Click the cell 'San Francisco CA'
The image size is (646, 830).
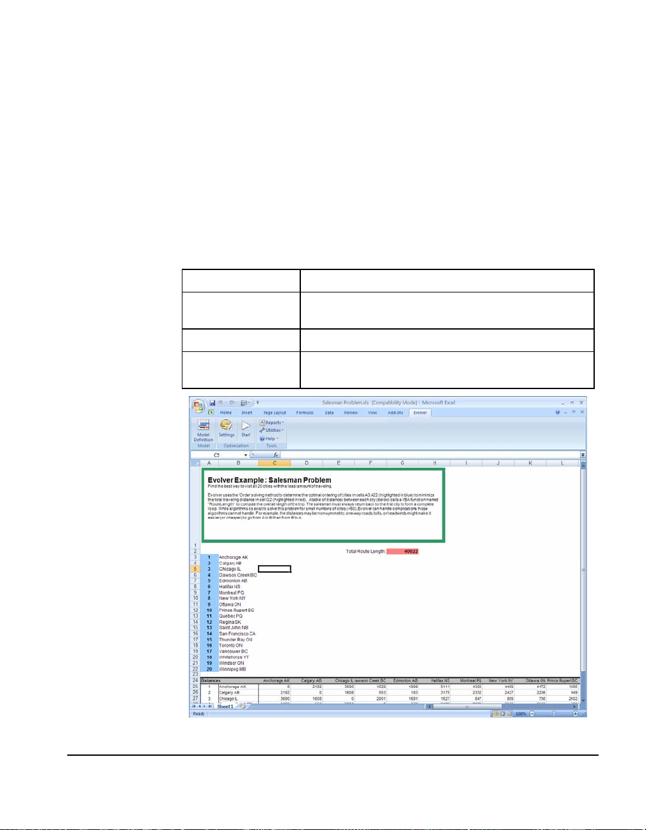tap(237, 634)
